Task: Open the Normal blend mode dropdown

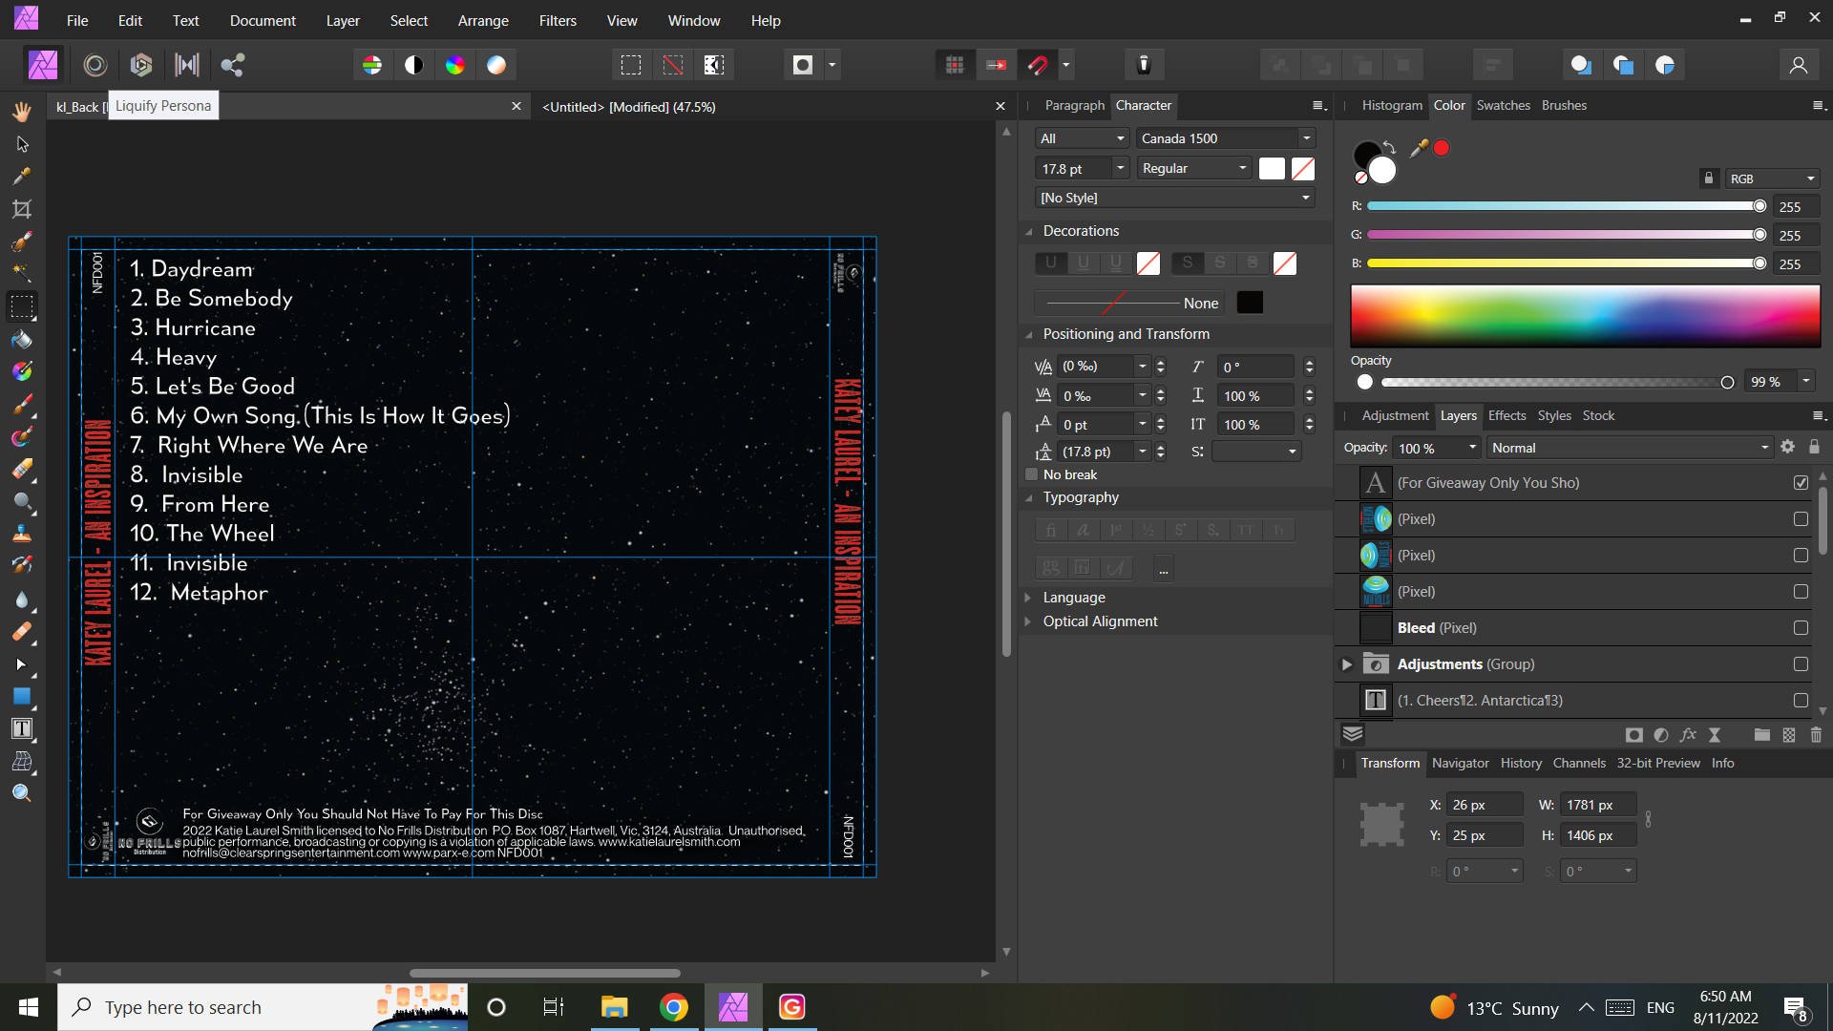Action: (x=1630, y=448)
